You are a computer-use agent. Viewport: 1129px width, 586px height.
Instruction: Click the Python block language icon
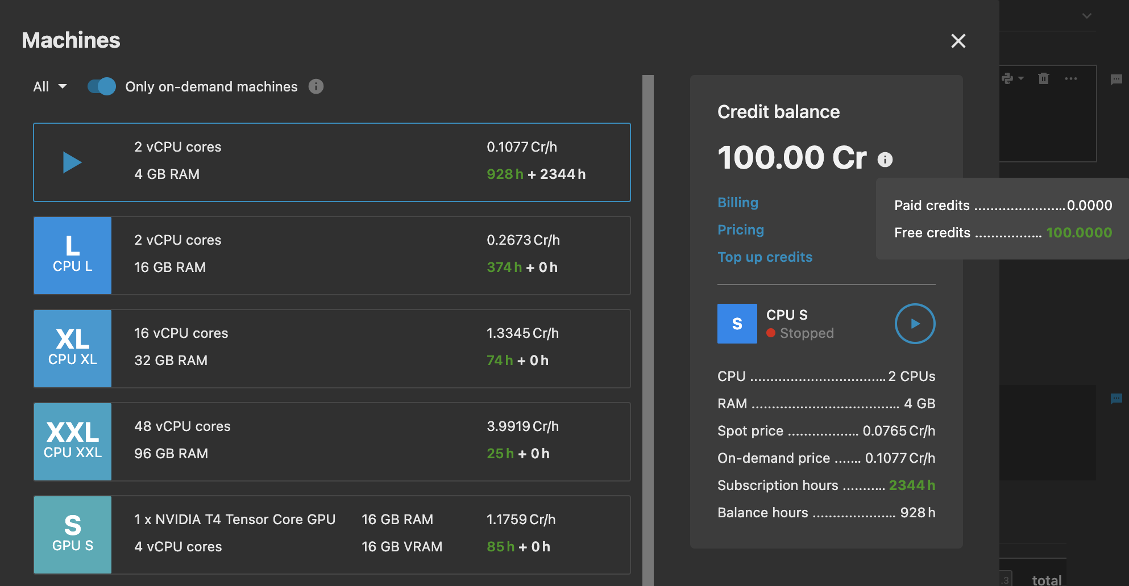point(1007,79)
